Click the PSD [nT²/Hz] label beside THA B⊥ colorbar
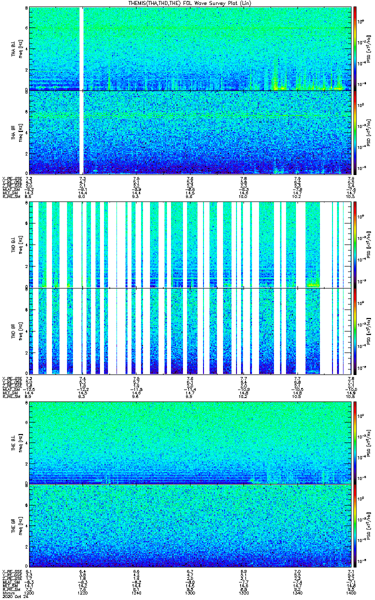Screen dimensions: 375x600 point(368,48)
